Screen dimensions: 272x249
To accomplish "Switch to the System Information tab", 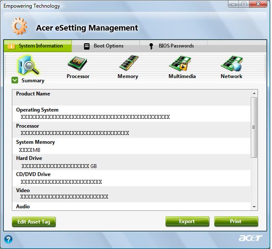I will [x=38, y=46].
